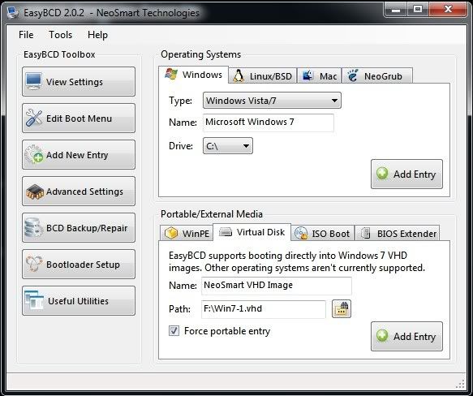Browse for VHD file path
This screenshot has width=473, height=396.
tap(342, 309)
